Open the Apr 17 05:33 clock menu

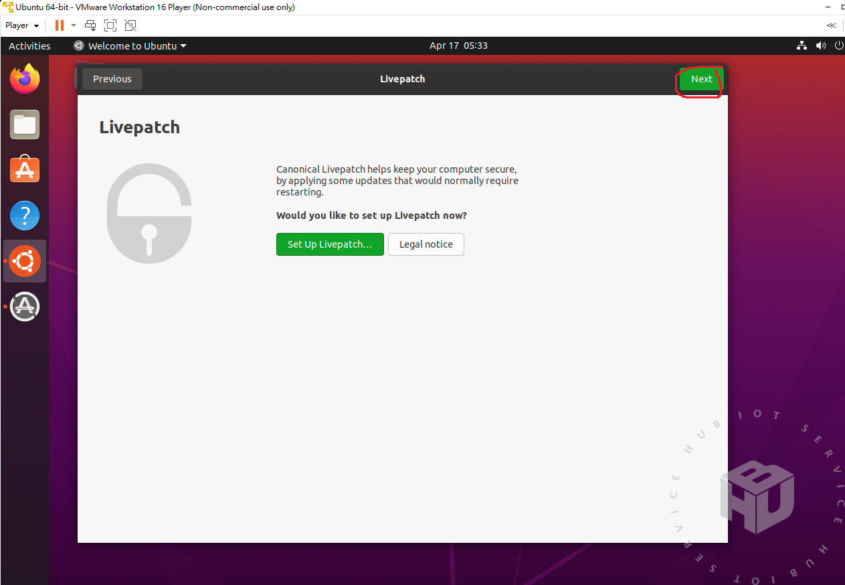458,46
